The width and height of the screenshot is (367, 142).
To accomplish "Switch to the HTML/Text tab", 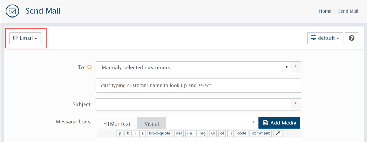I will point(117,124).
